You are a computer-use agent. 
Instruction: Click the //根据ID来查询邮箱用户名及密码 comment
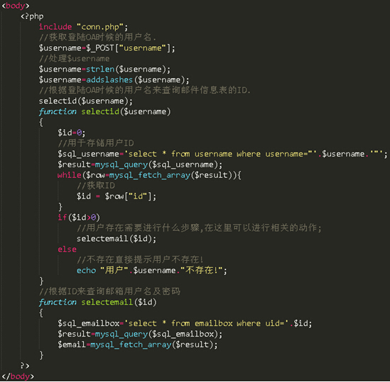click(109, 291)
